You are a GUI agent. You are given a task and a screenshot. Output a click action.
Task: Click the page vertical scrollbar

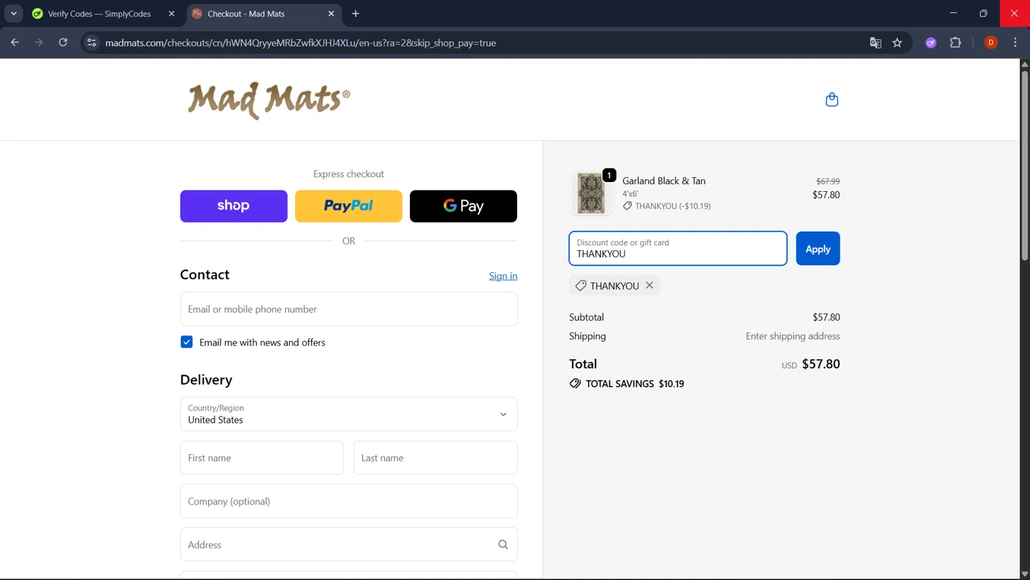[x=1025, y=165]
